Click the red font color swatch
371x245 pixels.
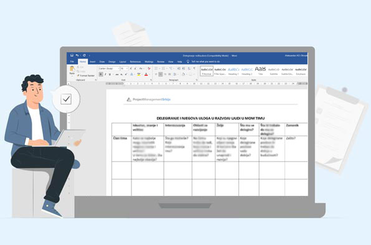(x=146, y=75)
